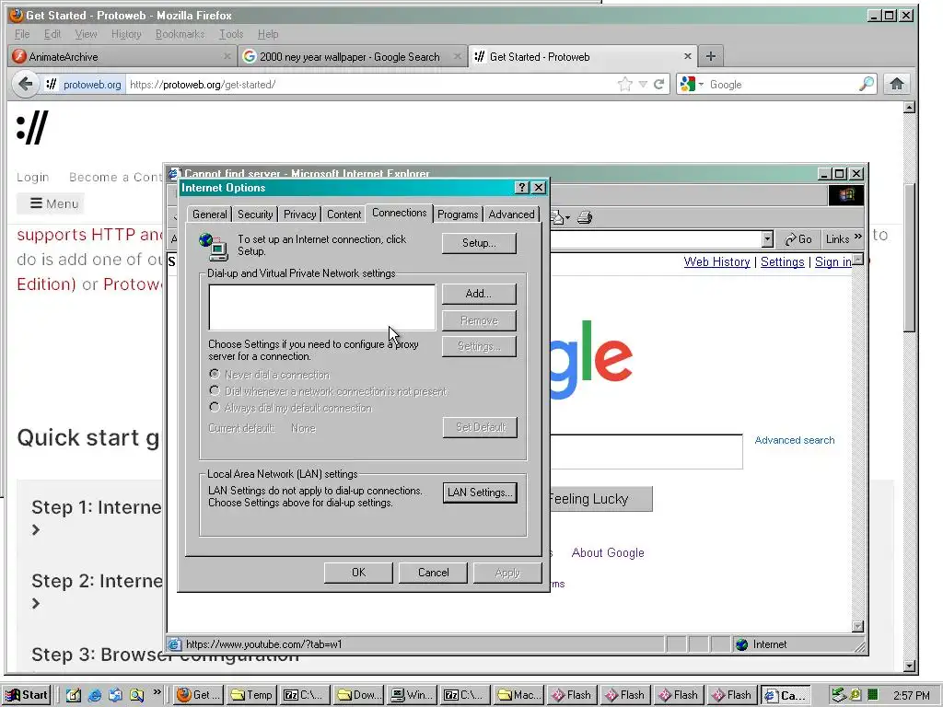Click the About Google link
The height and width of the screenshot is (707, 943).
click(608, 552)
